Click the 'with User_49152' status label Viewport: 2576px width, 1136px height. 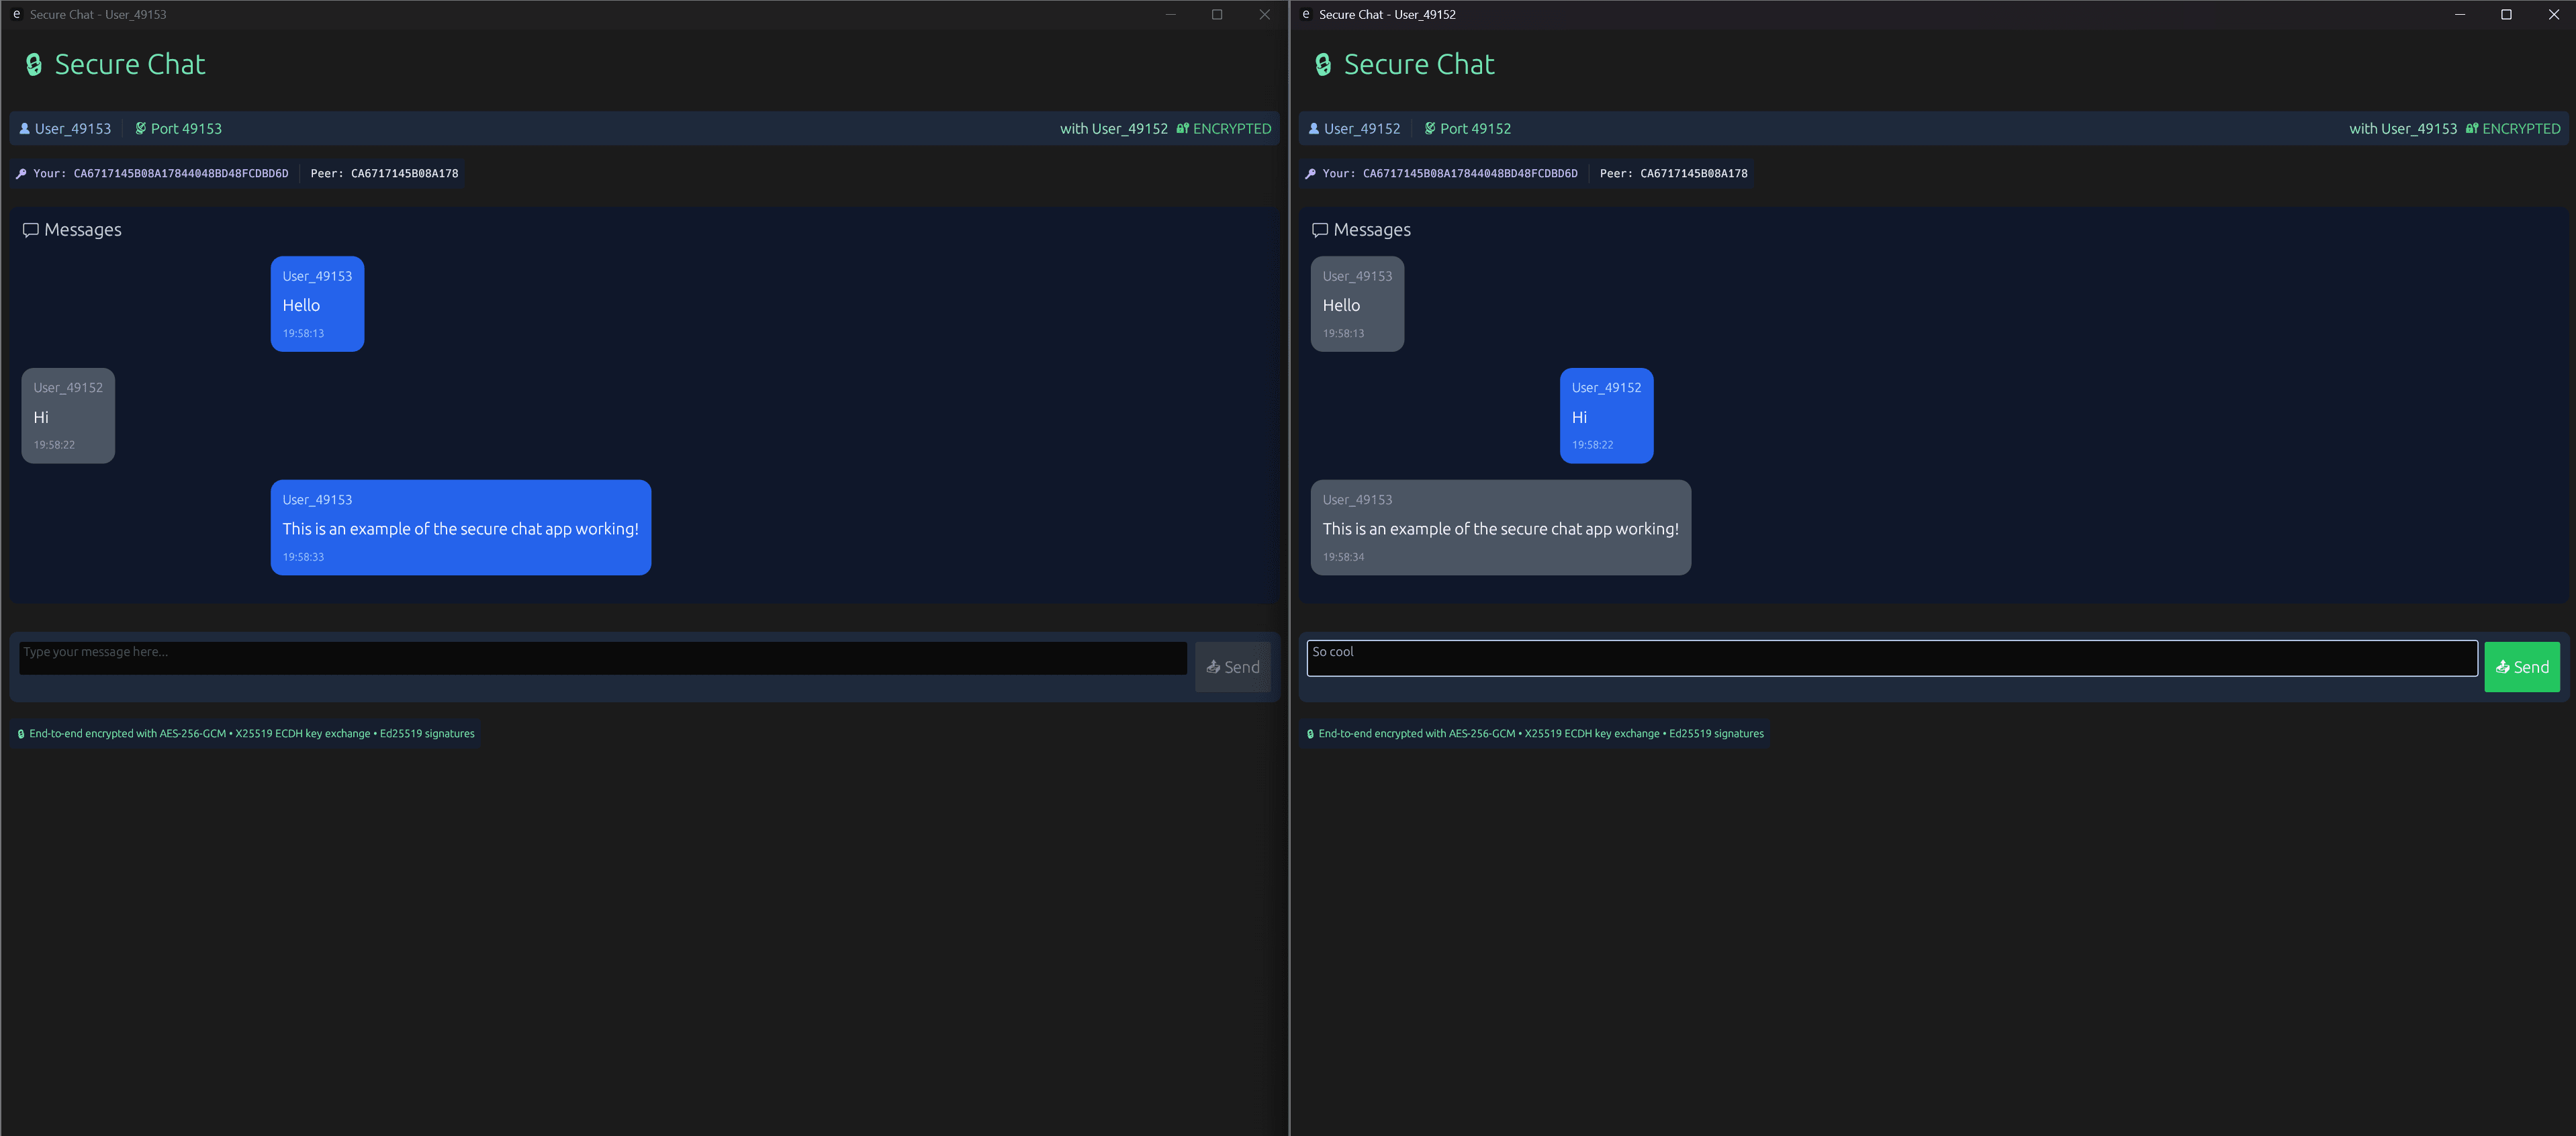[x=1114, y=128]
